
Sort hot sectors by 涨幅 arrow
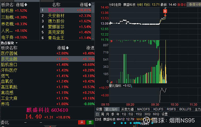click(x=67, y=48)
